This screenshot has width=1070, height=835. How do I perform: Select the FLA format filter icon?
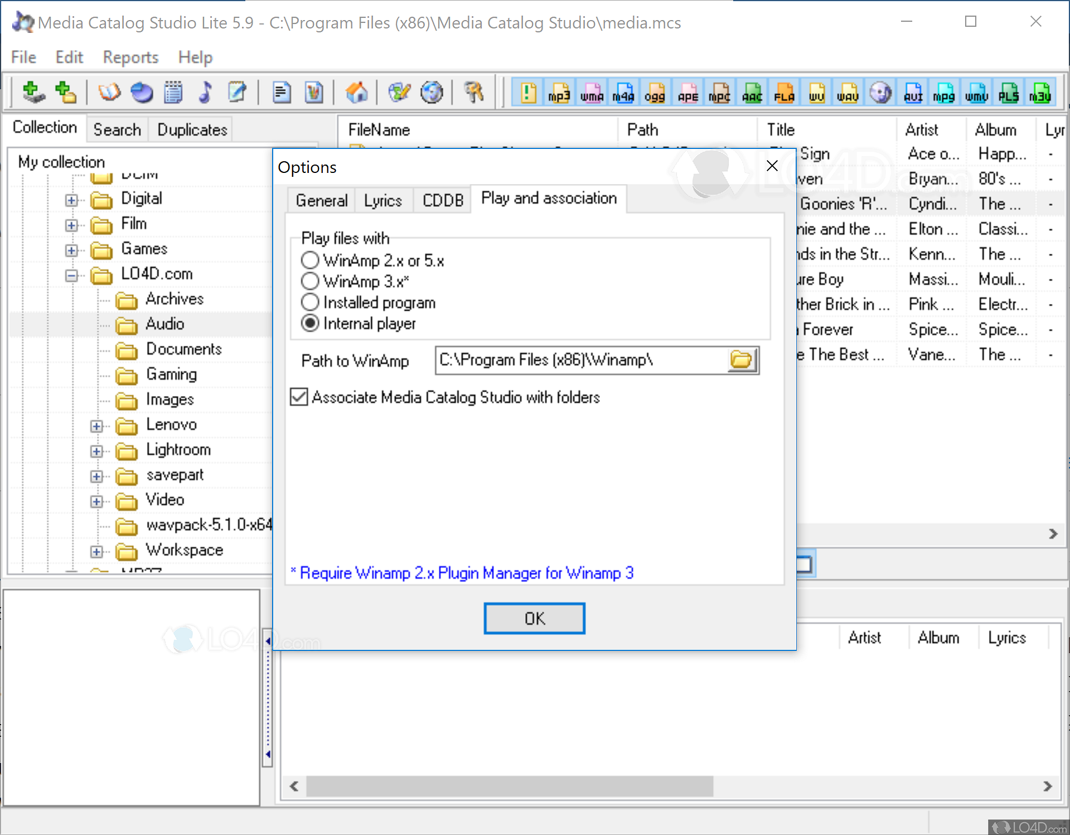783,93
